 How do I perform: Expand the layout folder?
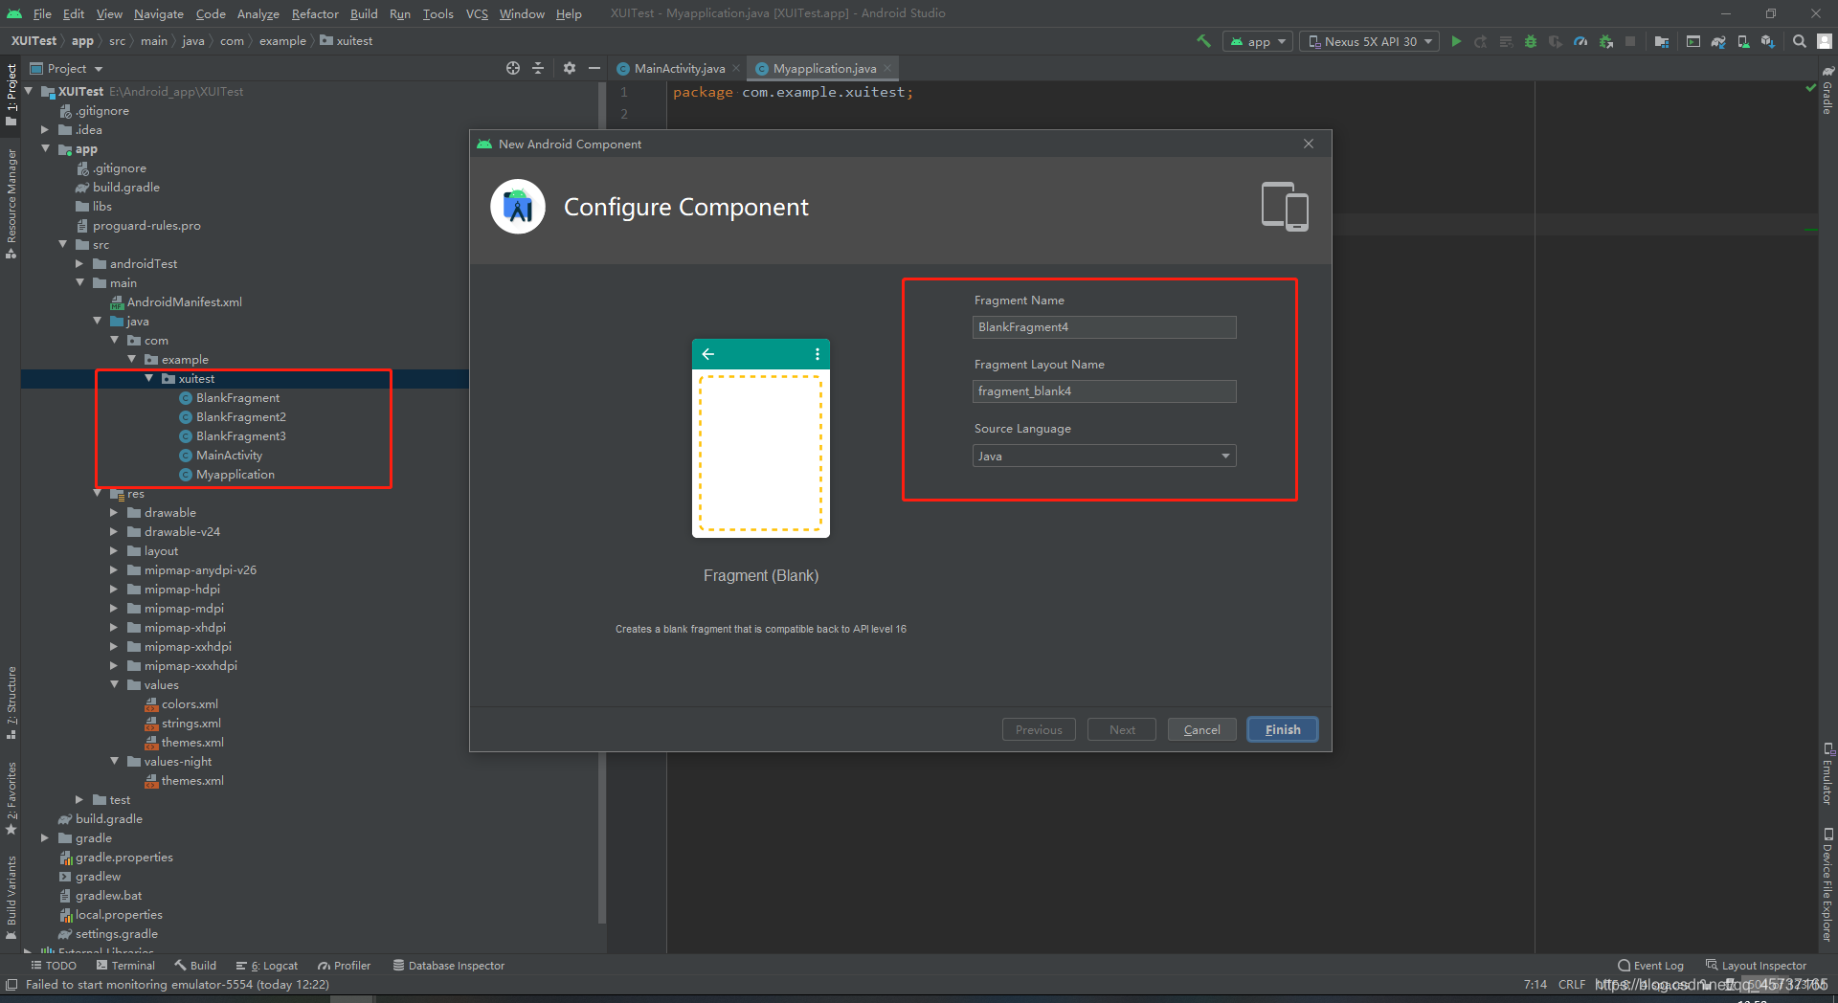click(x=114, y=551)
